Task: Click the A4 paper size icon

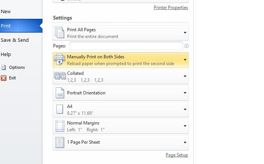Action: [x=60, y=109]
